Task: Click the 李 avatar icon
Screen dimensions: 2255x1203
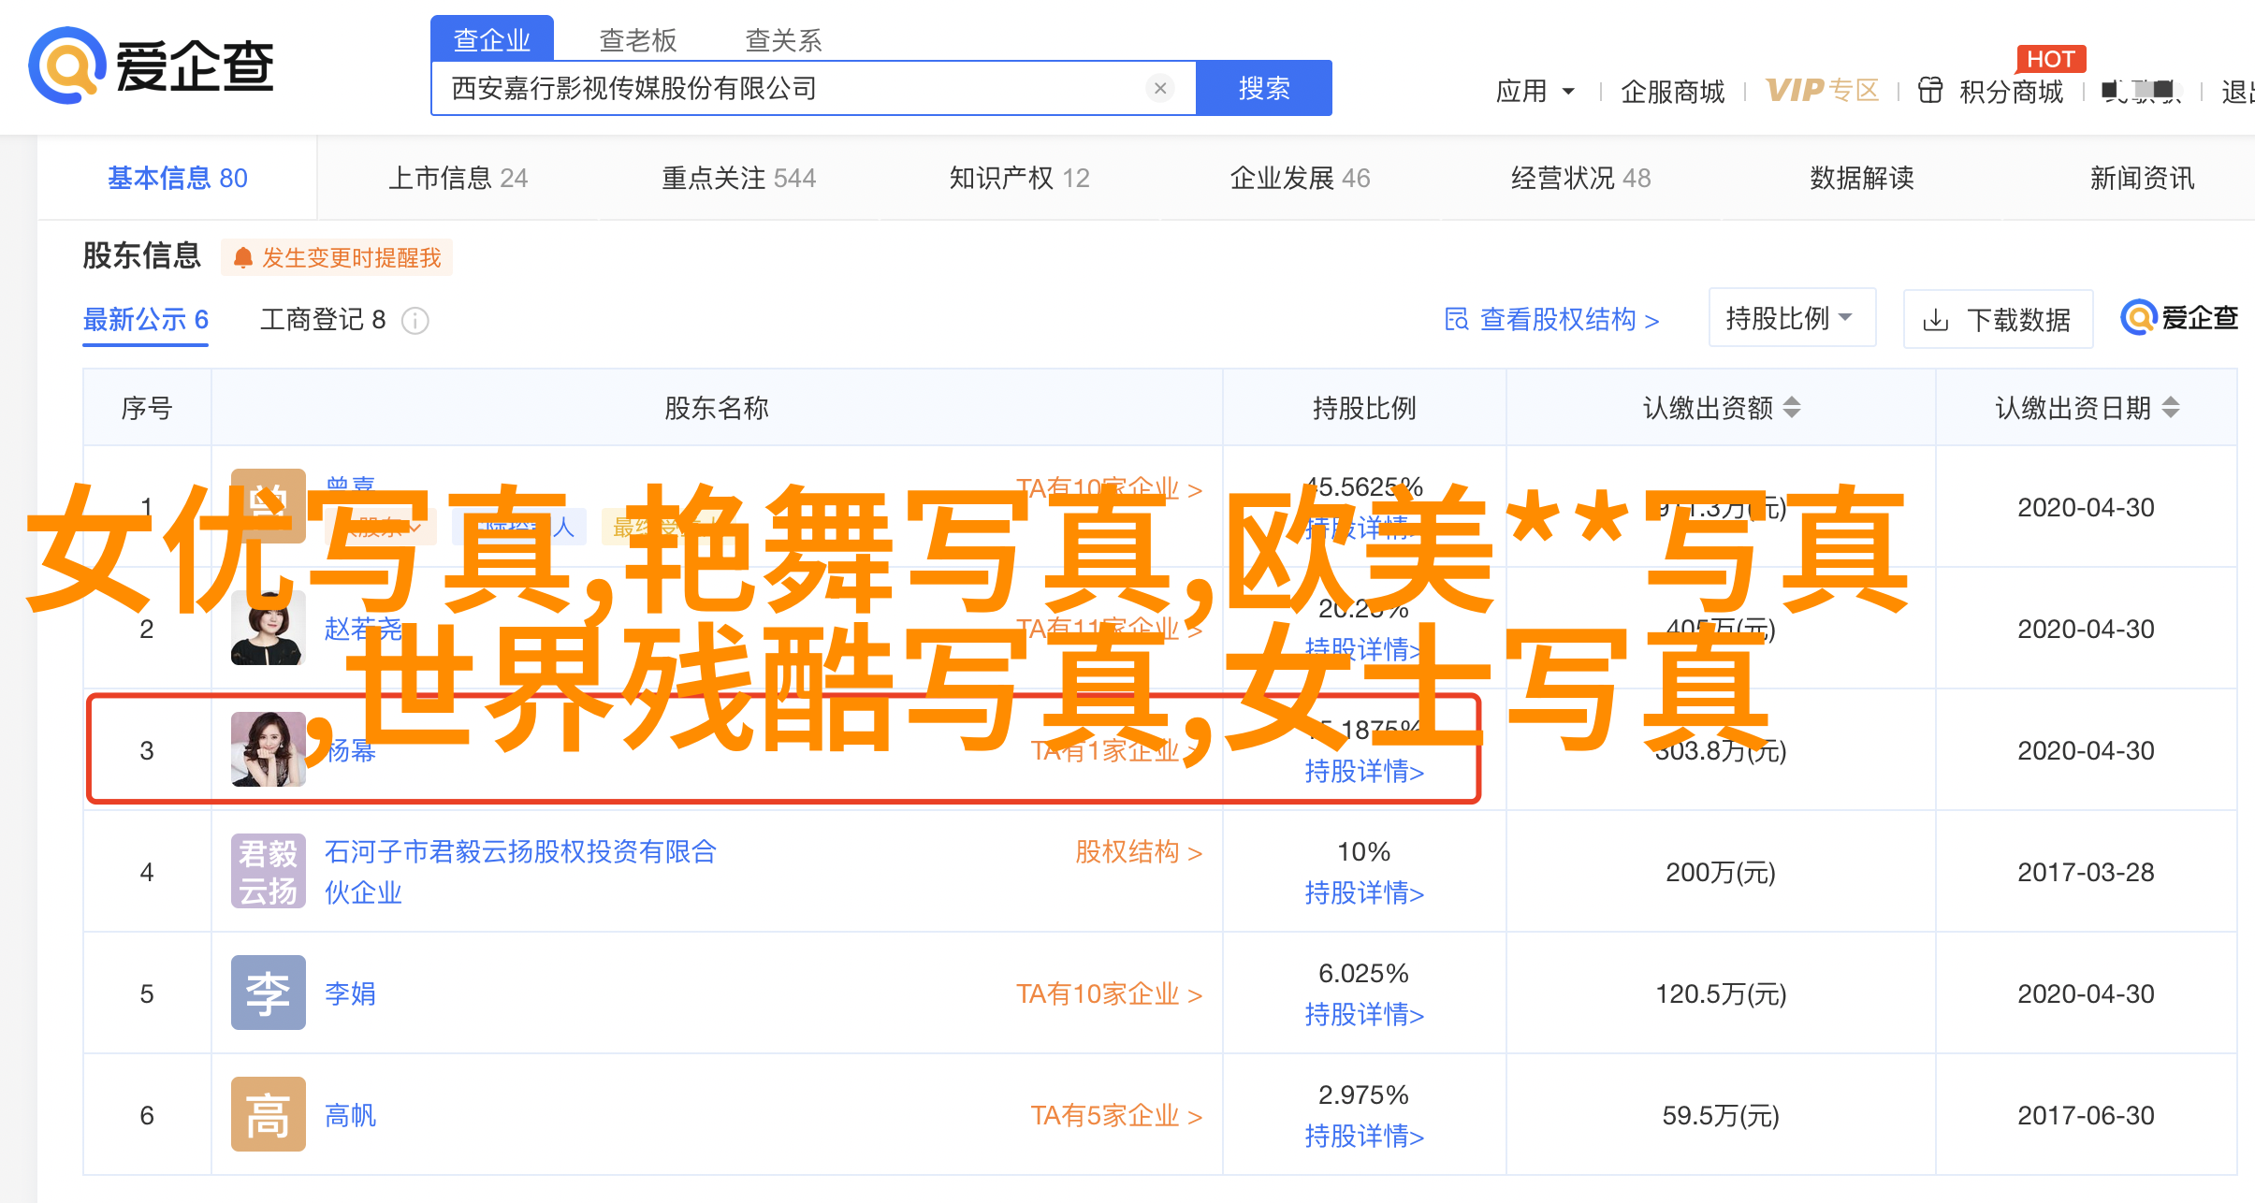Action: [x=269, y=993]
